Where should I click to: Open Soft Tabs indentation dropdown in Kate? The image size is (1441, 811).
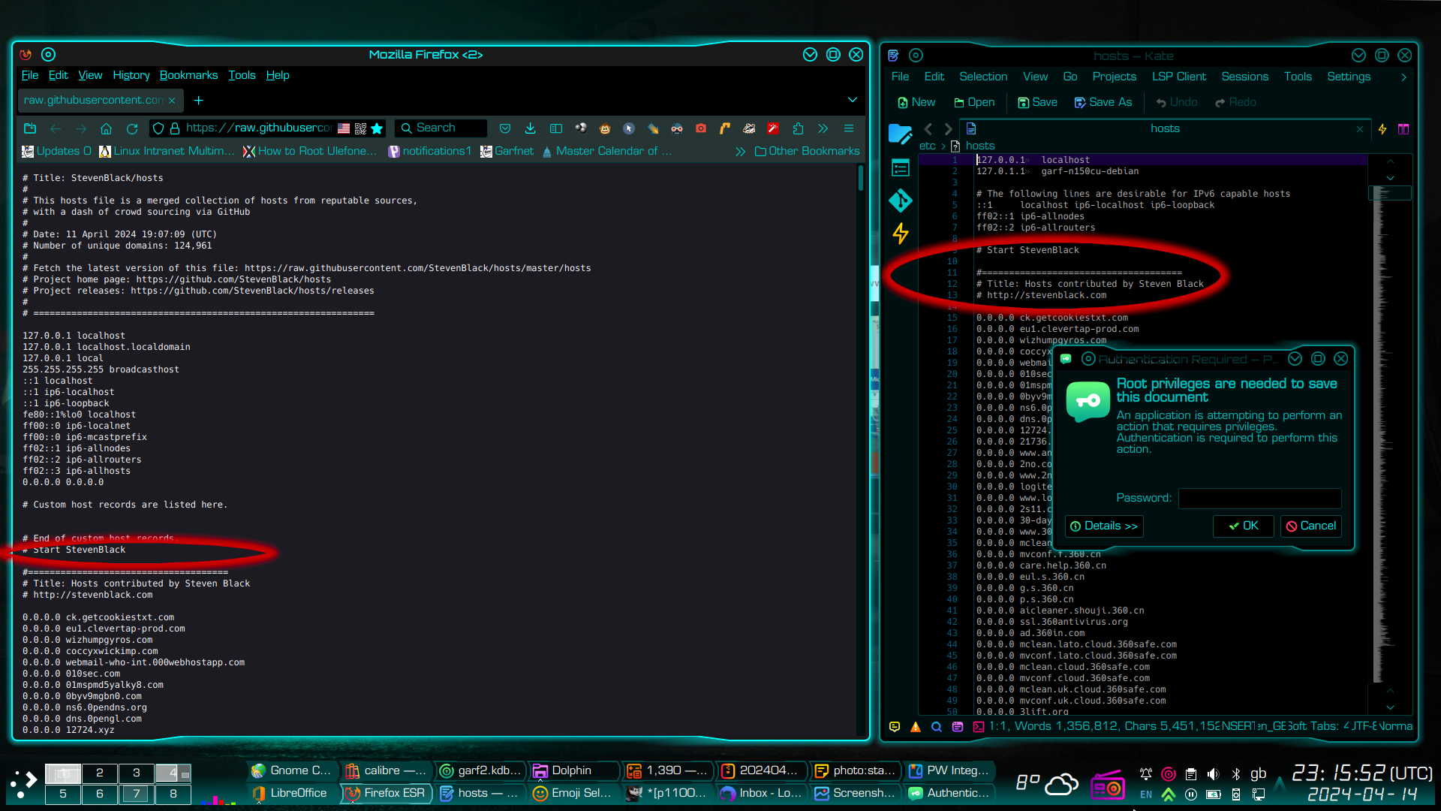(x=1318, y=726)
